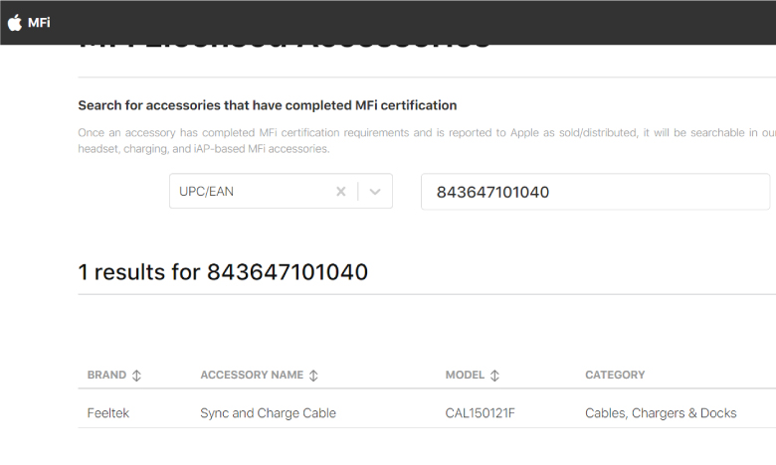Viewport: 776px width, 465px height.
Task: Select the Feeltek brand cell
Action: tap(107, 413)
